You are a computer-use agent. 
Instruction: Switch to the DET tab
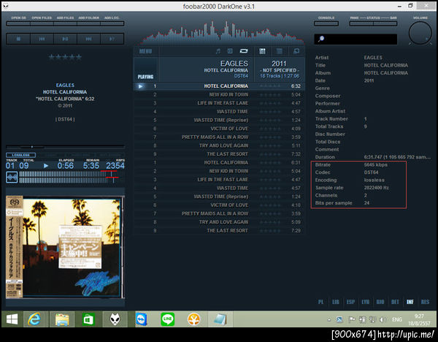click(x=395, y=302)
